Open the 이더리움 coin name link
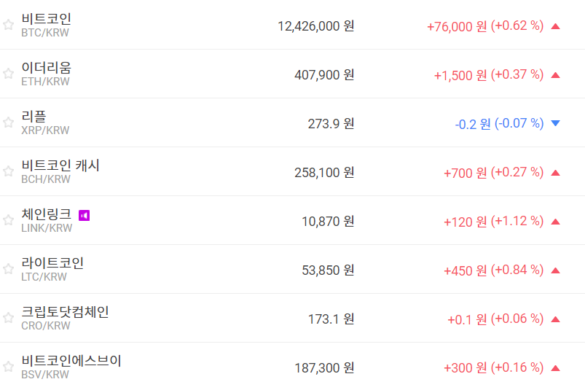 pyautogui.click(x=47, y=68)
